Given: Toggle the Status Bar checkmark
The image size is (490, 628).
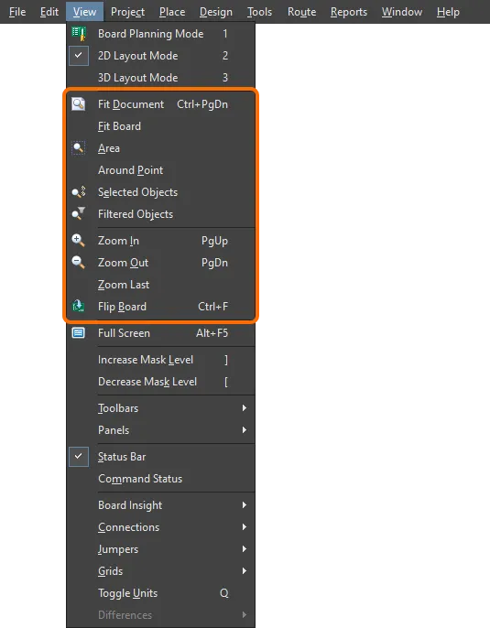Looking at the screenshot, I should (79, 457).
